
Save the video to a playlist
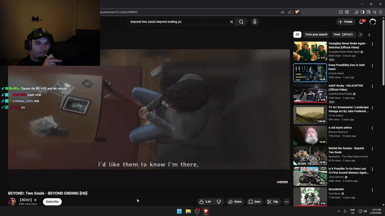tap(254, 202)
